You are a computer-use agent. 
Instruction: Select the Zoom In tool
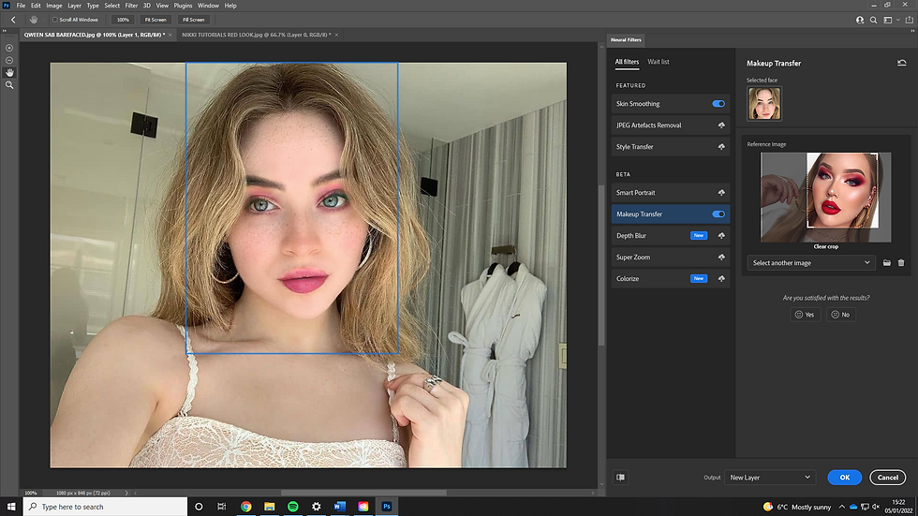[9, 48]
